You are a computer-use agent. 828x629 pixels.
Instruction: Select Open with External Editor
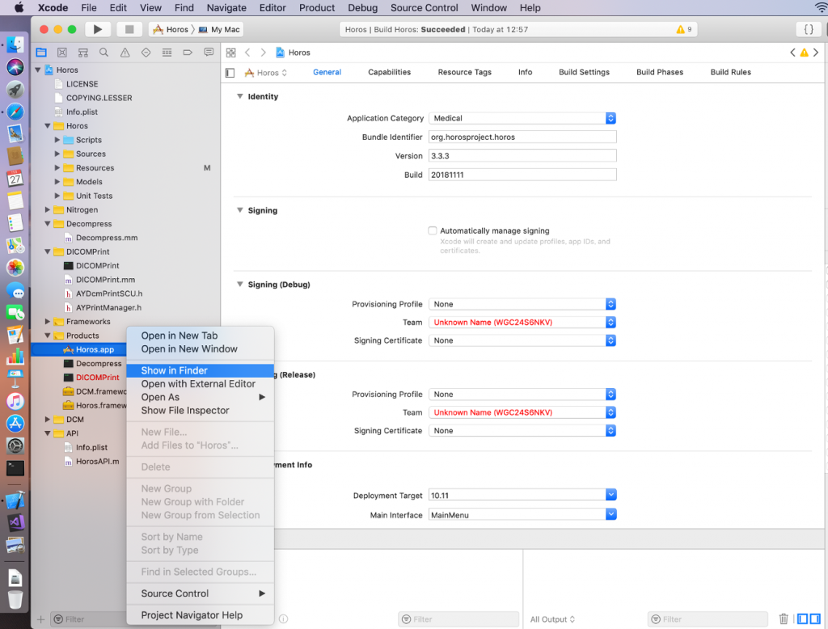pos(201,383)
